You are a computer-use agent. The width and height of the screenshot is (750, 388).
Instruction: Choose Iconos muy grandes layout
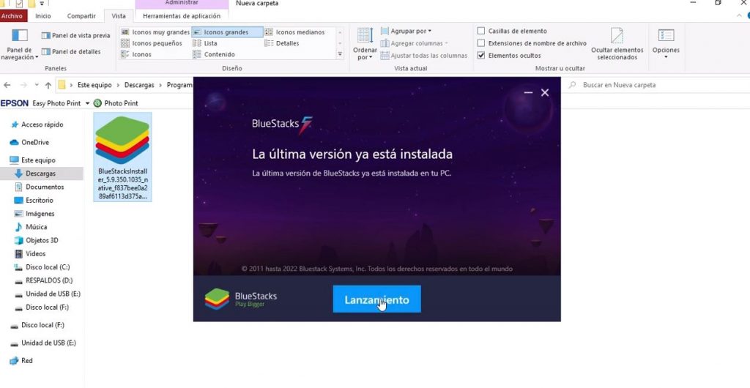pos(155,32)
